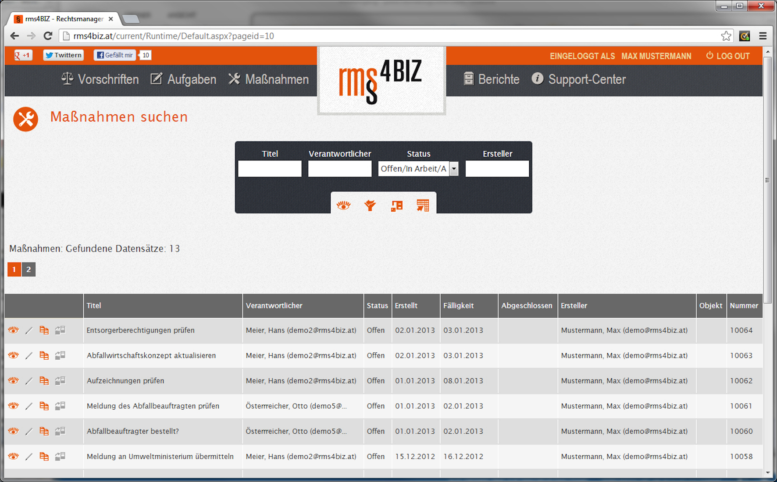Click the grid export icon with arrow
The width and height of the screenshot is (777, 482).
click(423, 205)
